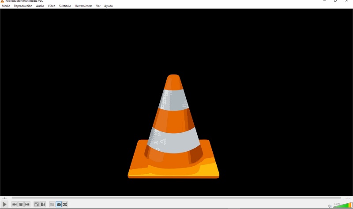The width and height of the screenshot is (353, 209).
Task: Open the Herramientas menu
Action: pos(83,6)
